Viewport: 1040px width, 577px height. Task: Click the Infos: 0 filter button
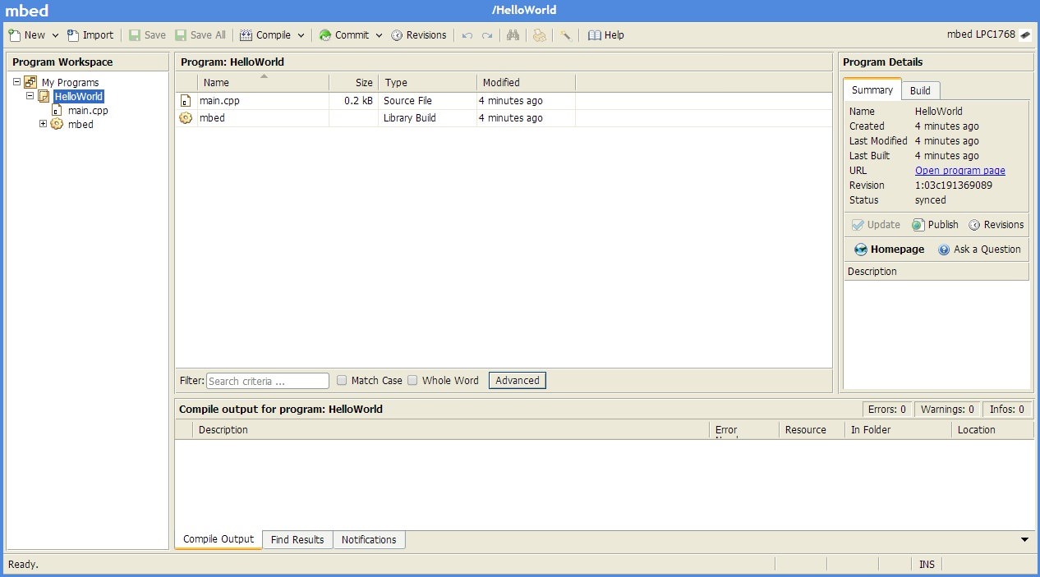coord(1007,410)
